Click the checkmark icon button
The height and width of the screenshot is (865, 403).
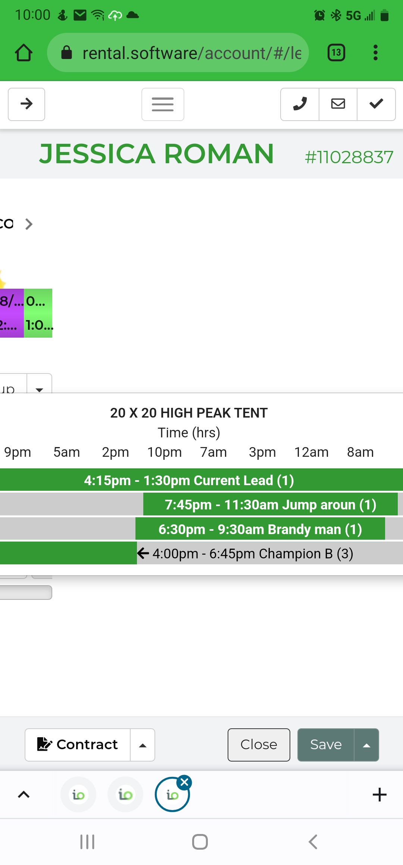click(x=376, y=104)
